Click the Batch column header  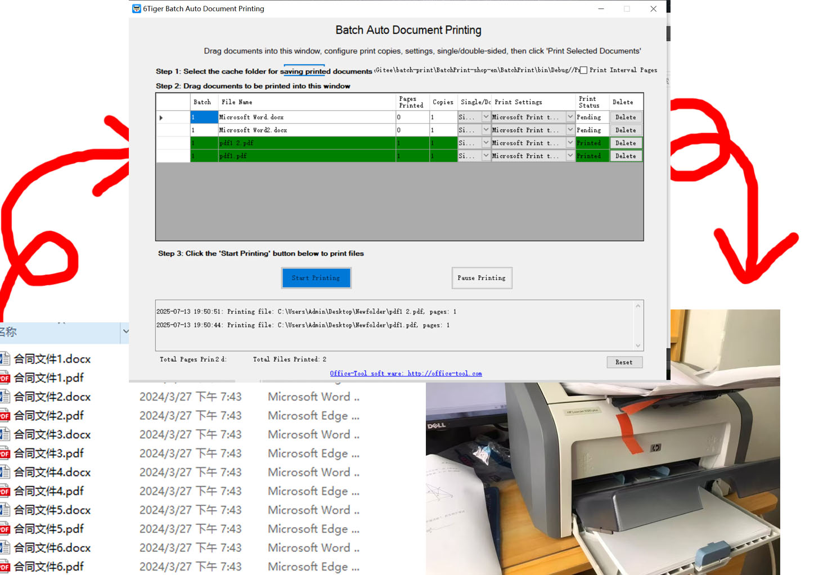pyautogui.click(x=203, y=102)
